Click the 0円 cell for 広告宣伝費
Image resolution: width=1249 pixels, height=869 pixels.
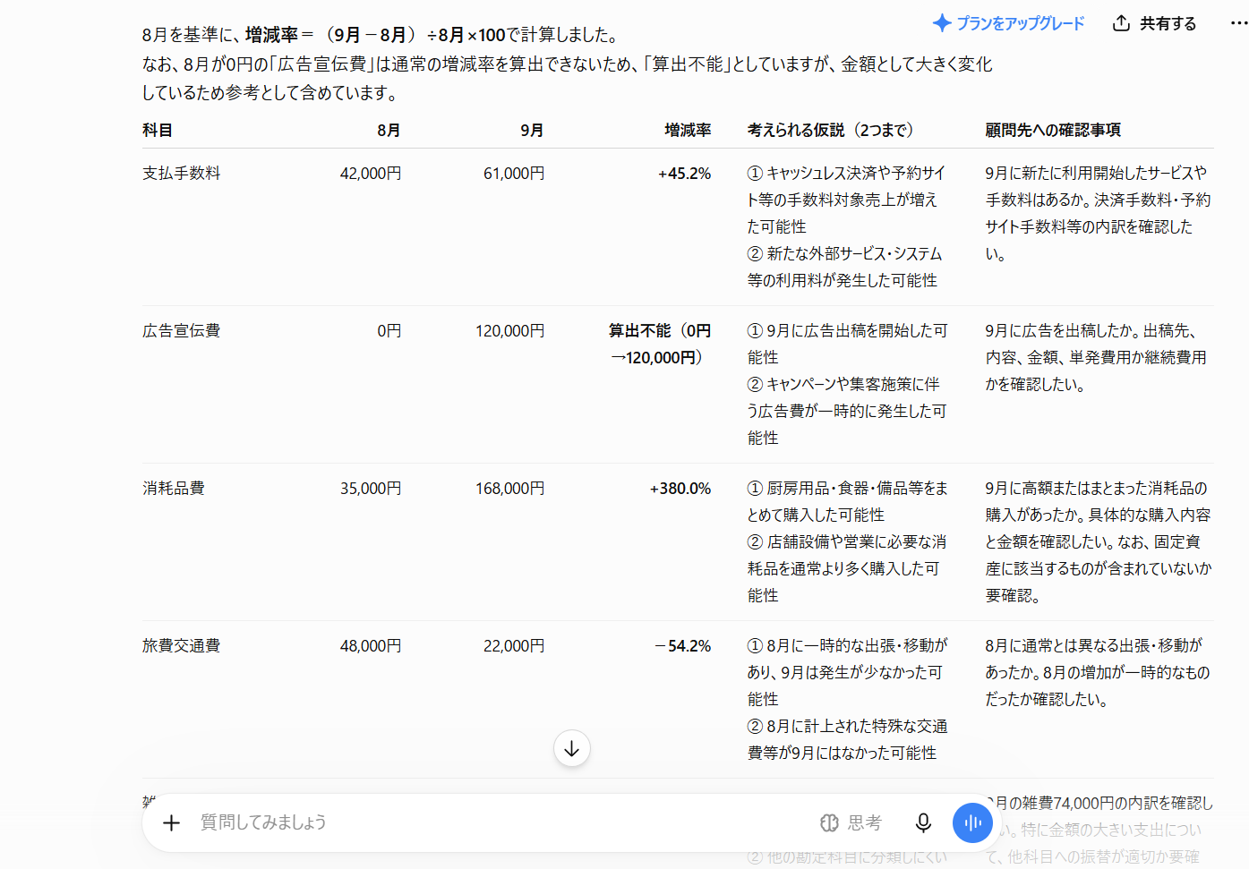click(x=389, y=330)
